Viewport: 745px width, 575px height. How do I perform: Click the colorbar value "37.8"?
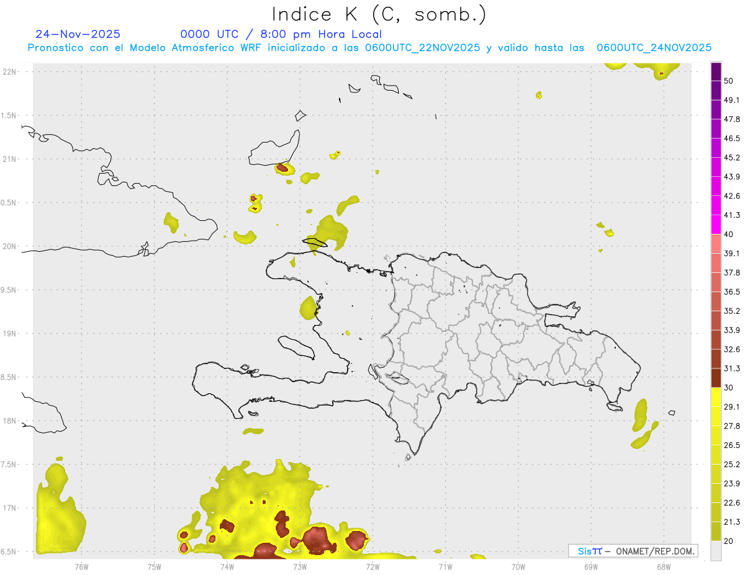click(x=732, y=272)
